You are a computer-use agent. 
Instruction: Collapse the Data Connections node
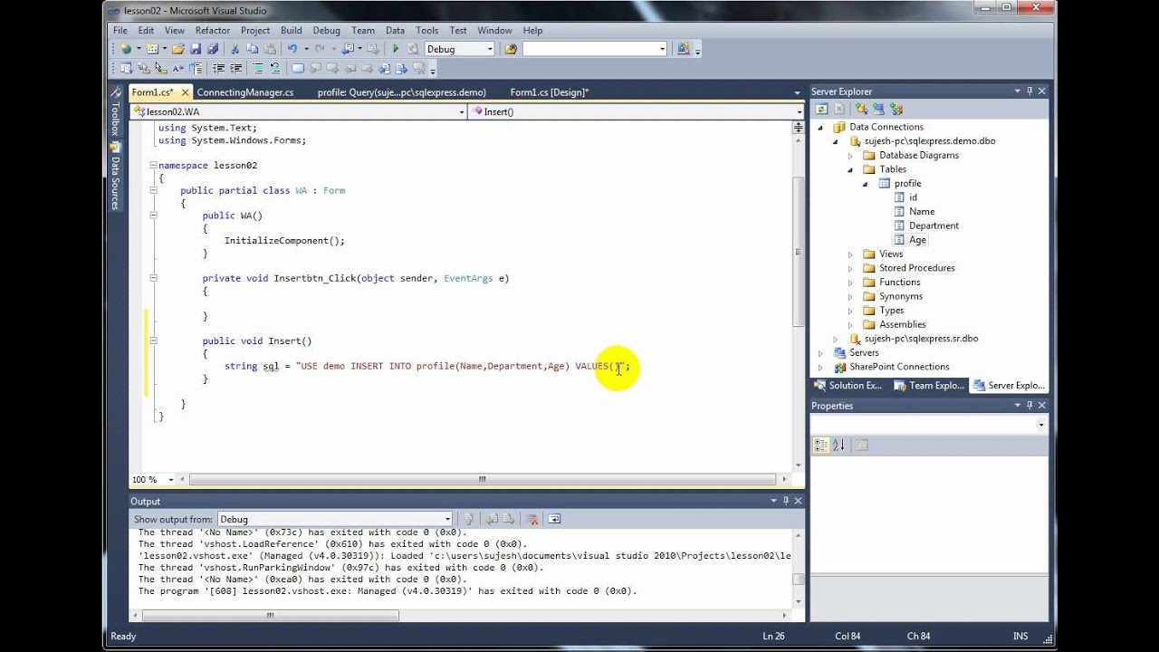pyautogui.click(x=821, y=127)
